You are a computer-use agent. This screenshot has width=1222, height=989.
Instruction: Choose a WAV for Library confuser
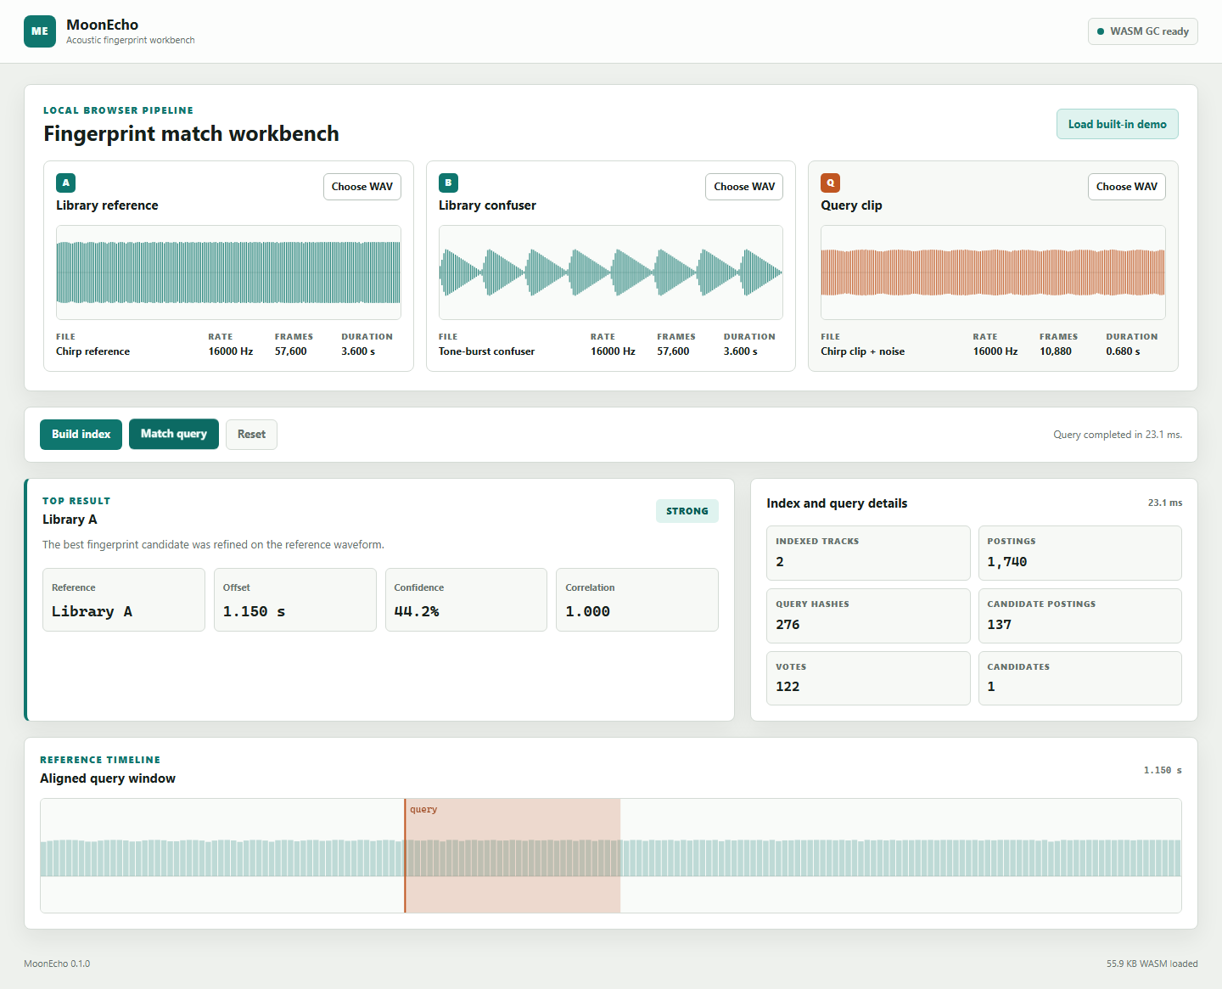[744, 187]
